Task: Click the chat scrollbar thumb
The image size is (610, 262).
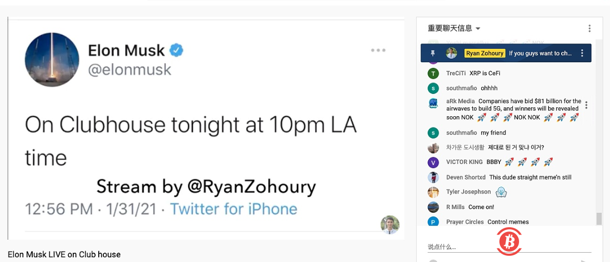Action: point(599,218)
